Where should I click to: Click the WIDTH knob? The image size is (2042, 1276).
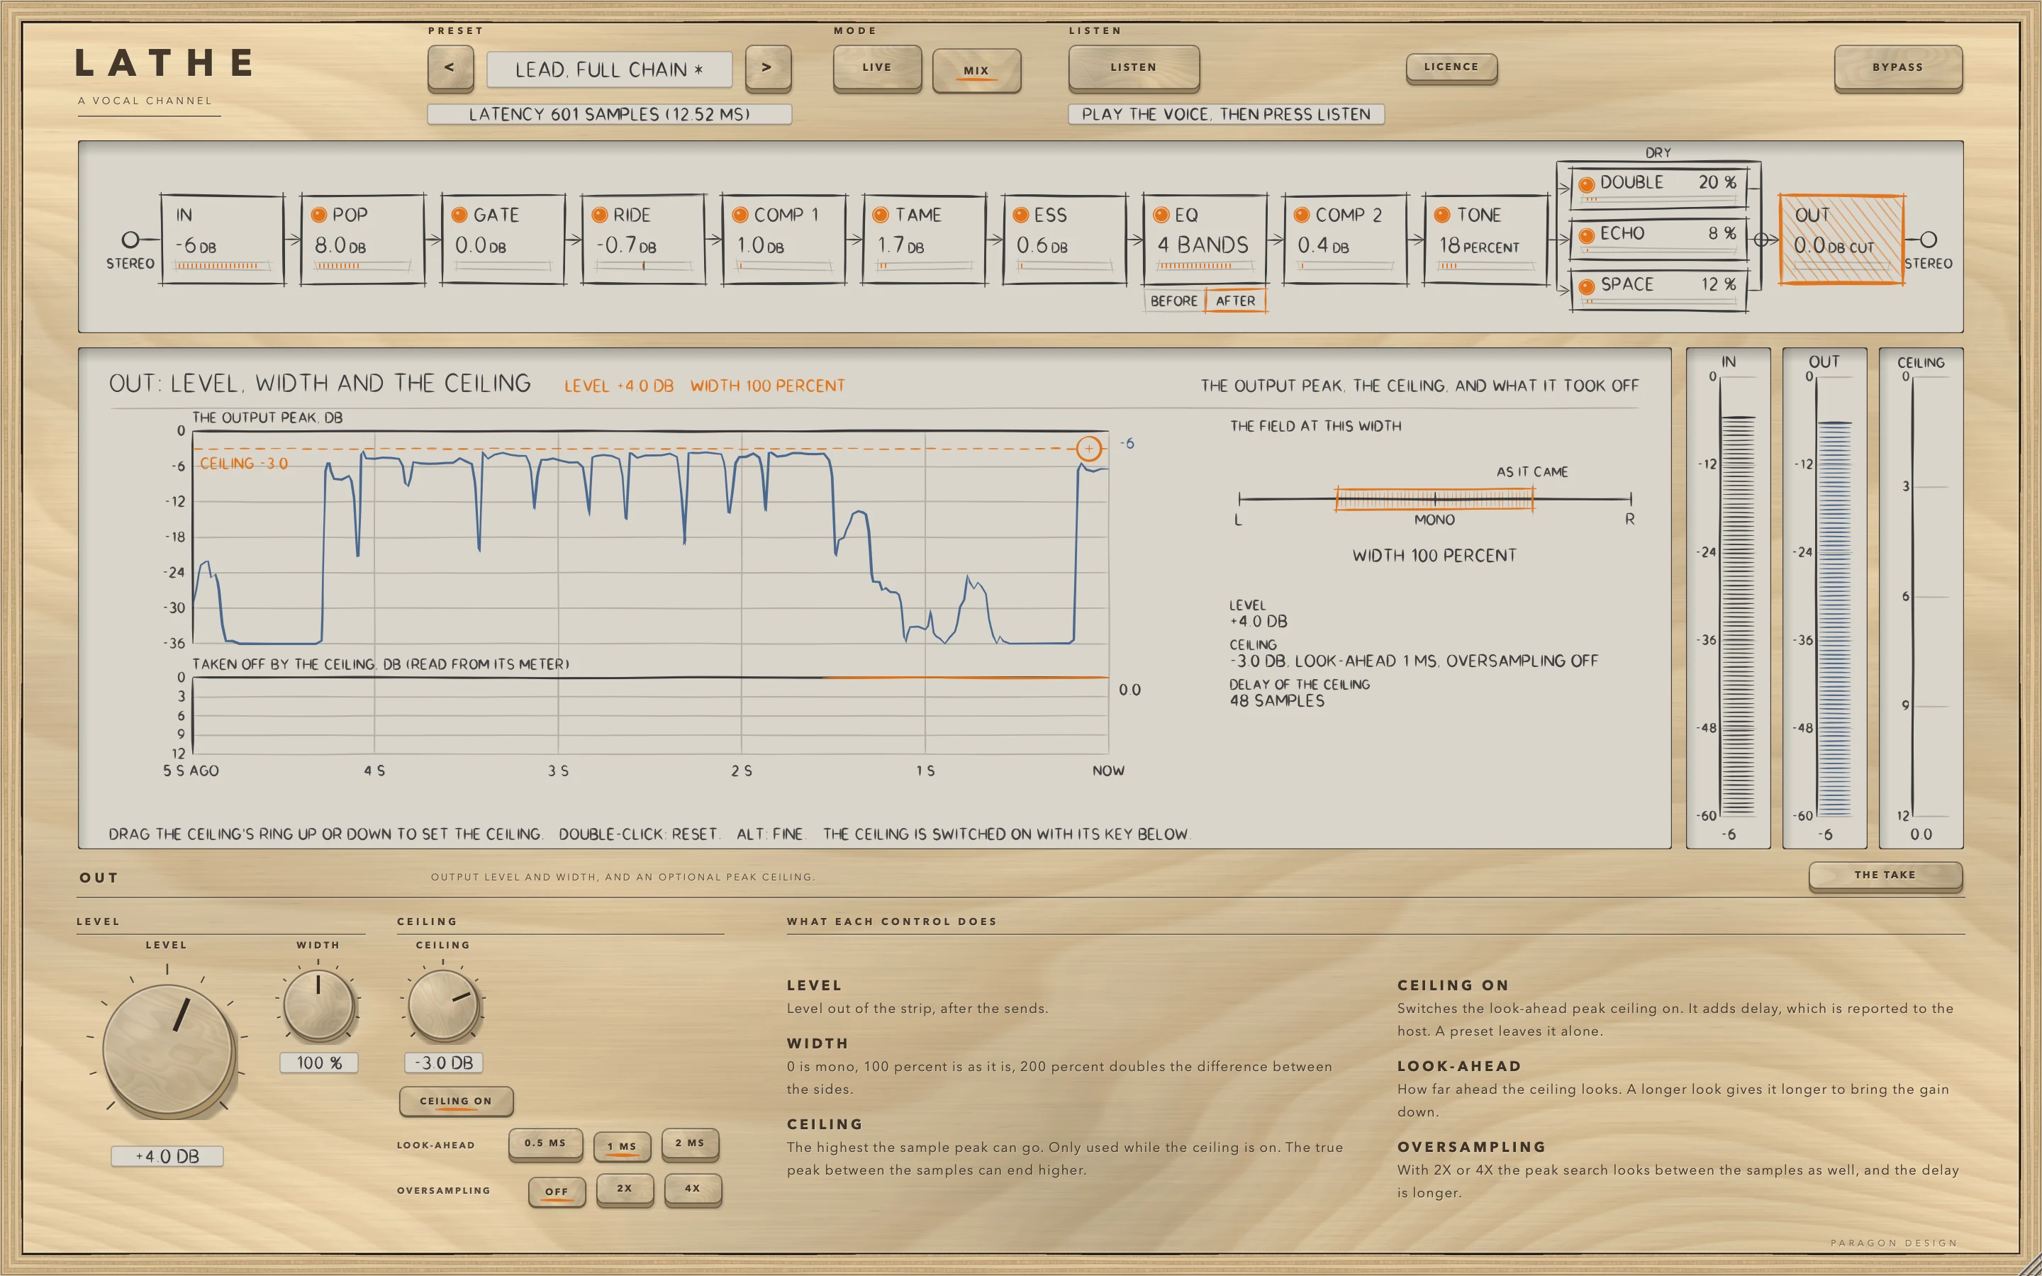(318, 1004)
